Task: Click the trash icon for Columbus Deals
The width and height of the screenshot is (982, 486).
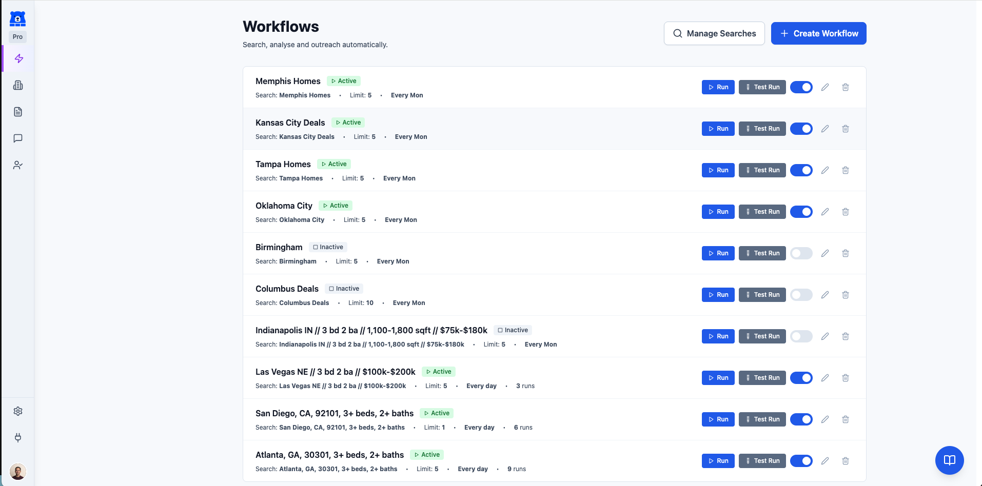Action: click(x=845, y=295)
